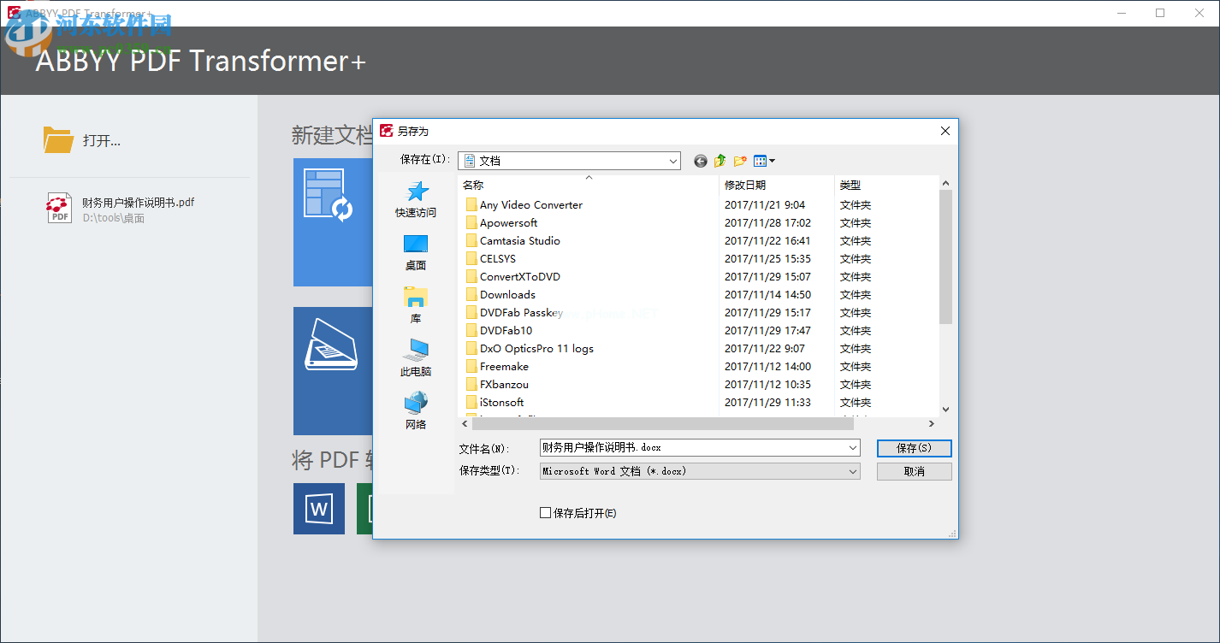Click the 保存(S) button
The height and width of the screenshot is (643, 1220).
(x=914, y=448)
